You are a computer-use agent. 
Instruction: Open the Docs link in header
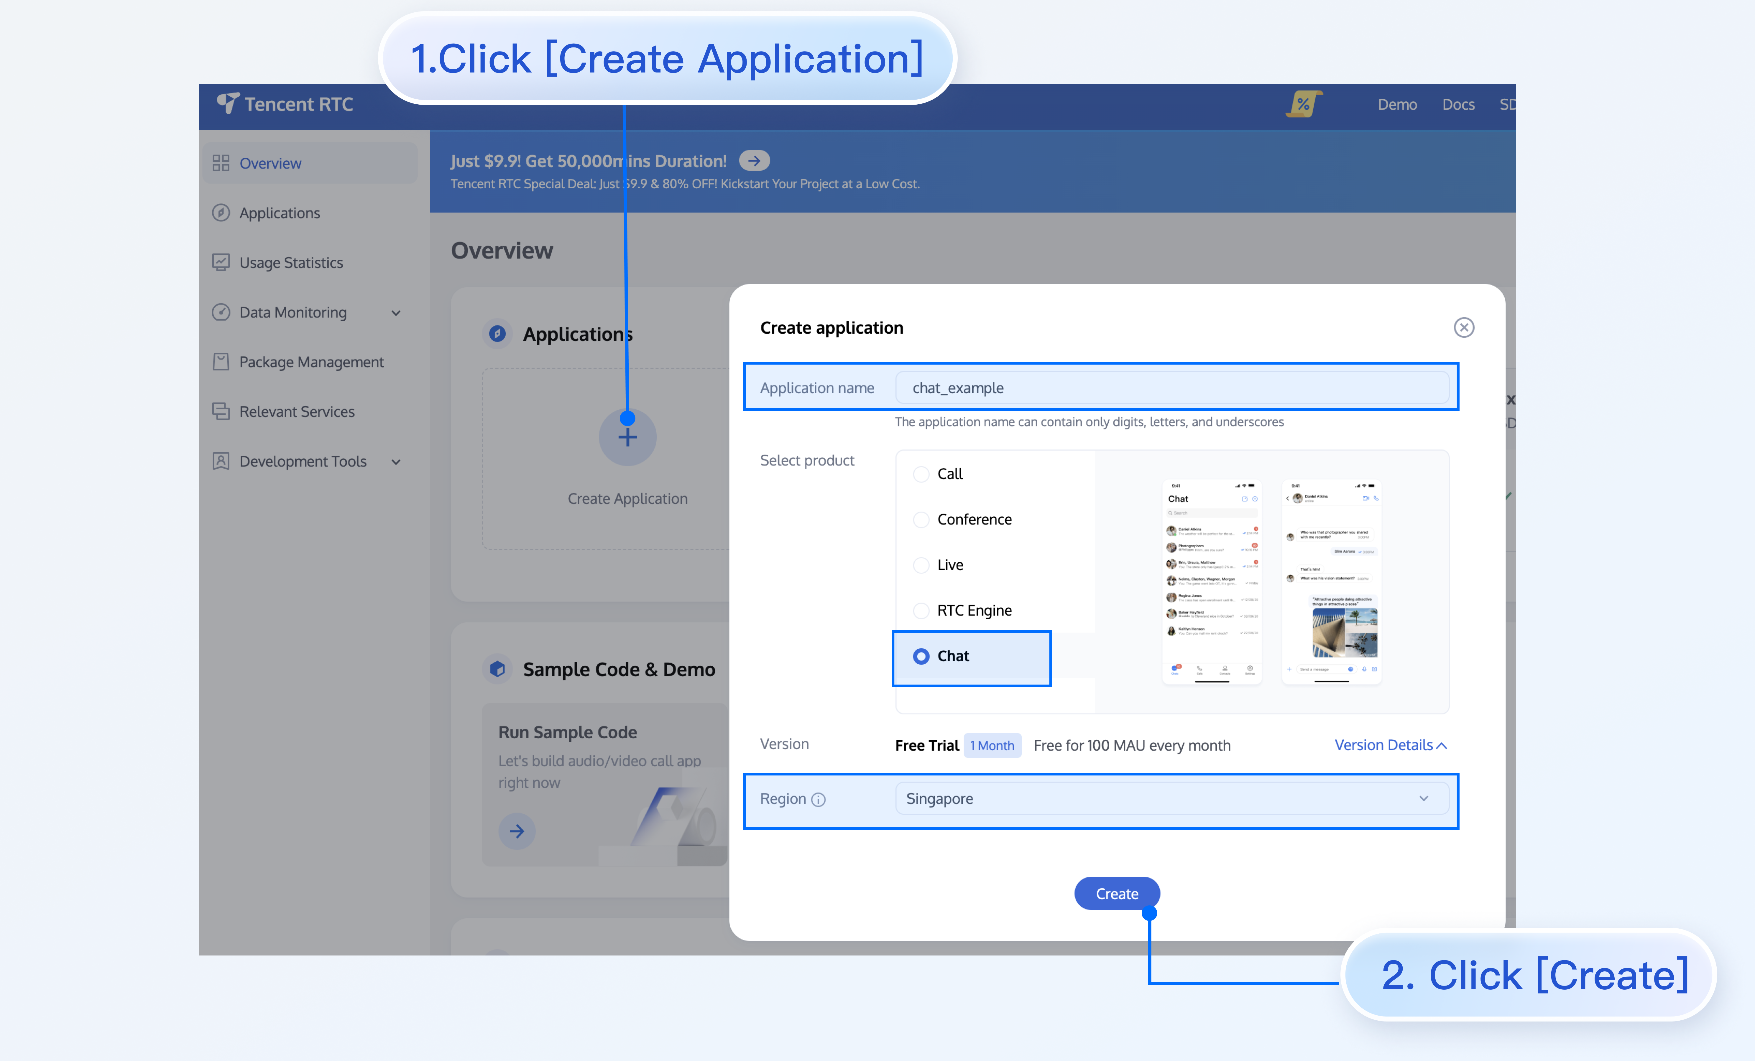point(1458,105)
